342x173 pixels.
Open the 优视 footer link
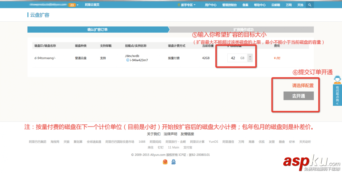pyautogui.click(x=262, y=142)
